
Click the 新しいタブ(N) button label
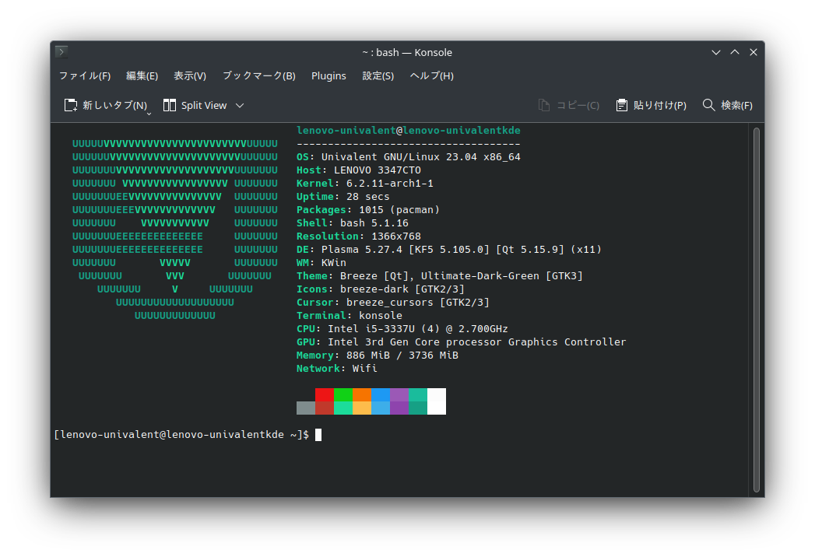pyautogui.click(x=115, y=106)
